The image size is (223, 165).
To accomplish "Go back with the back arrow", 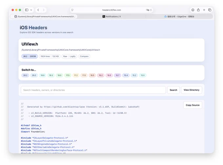I will [x=38, y=10].
